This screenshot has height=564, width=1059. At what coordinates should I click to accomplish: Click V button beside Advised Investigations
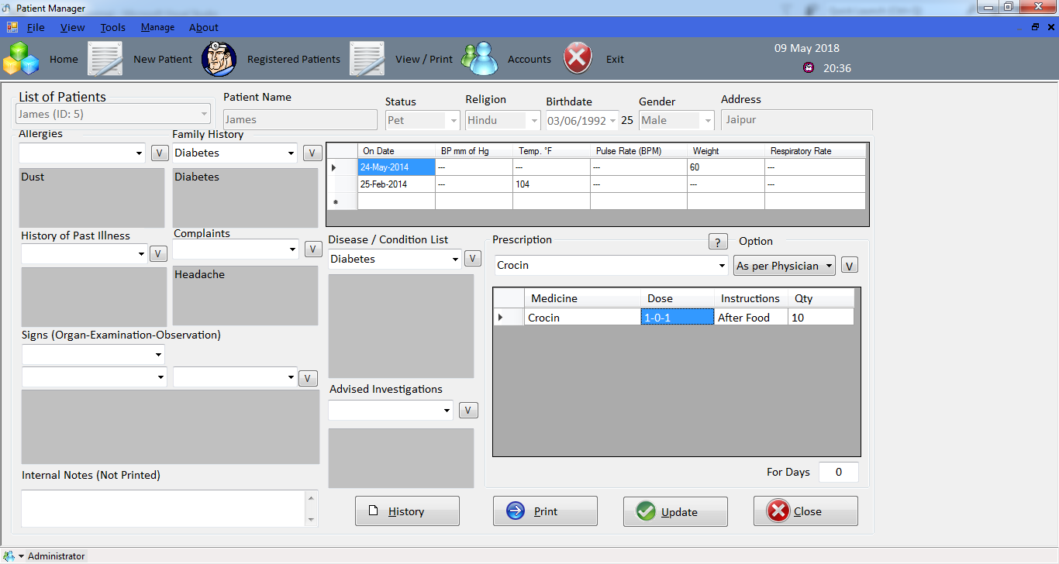coord(468,411)
